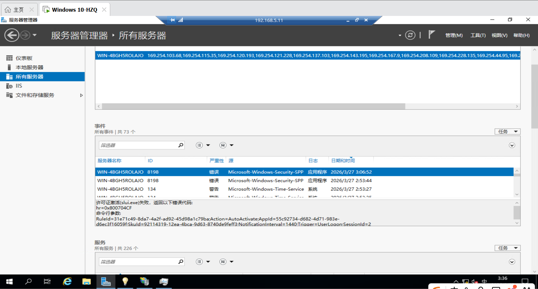Viewport: 538px width, 289px height.
Task: Sort events by 严重性 column
Action: 217,161
